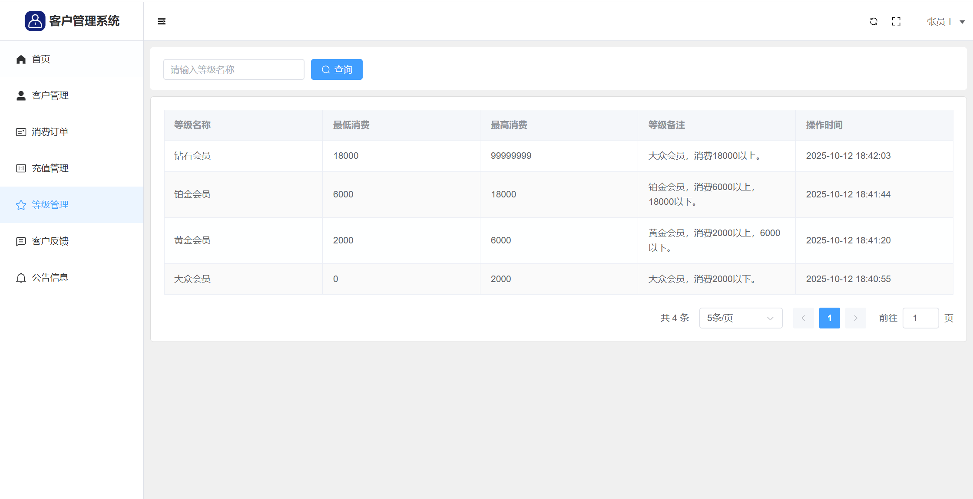
Task: Click the go-to page number input
Action: point(920,318)
